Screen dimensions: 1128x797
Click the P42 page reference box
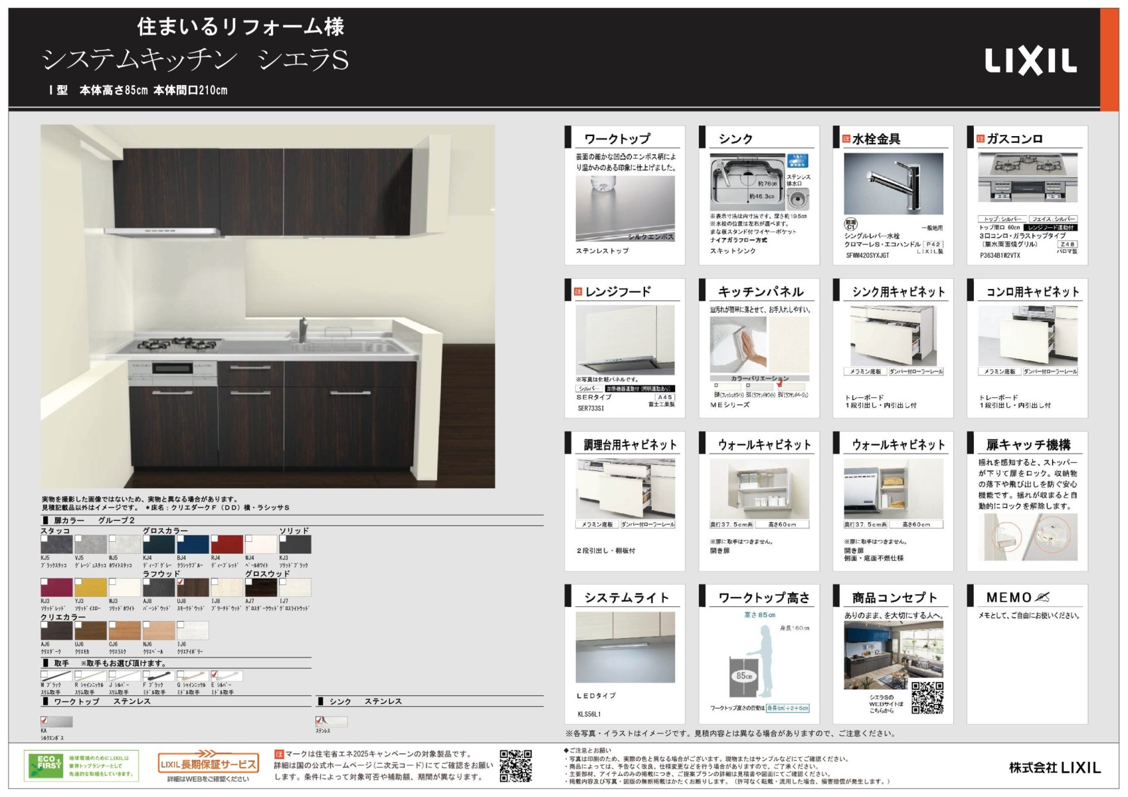(x=933, y=244)
